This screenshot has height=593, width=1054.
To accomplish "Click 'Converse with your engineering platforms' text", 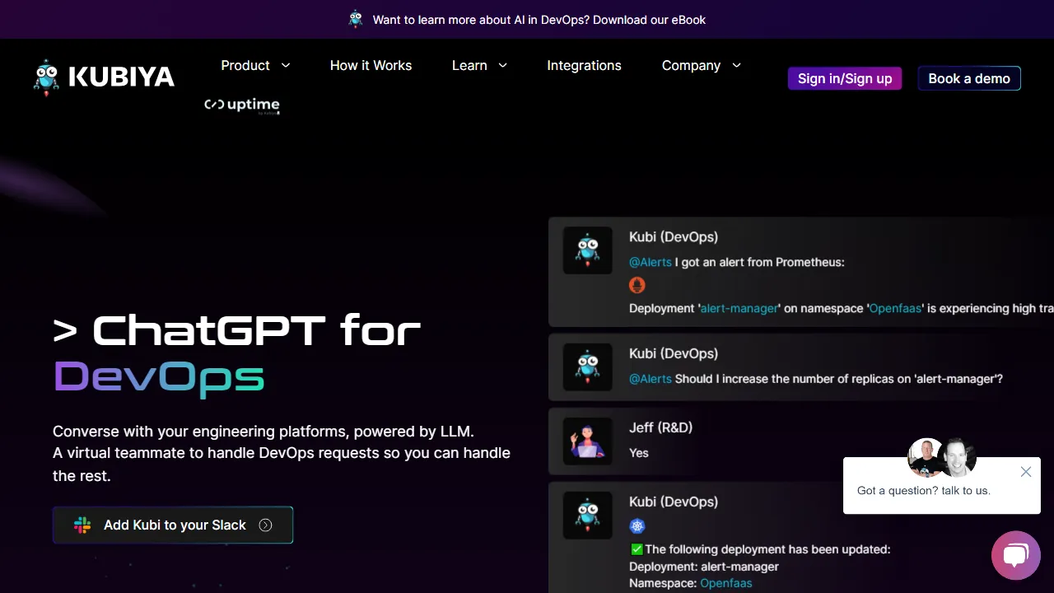I will (x=263, y=431).
